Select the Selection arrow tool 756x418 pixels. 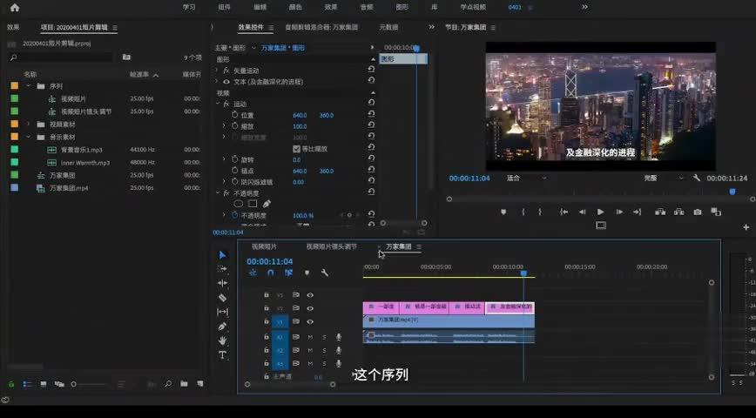[222, 254]
